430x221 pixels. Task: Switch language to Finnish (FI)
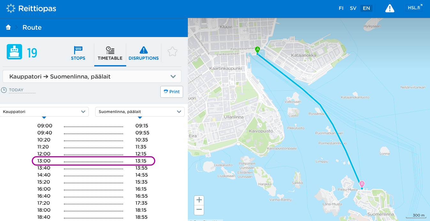tap(341, 9)
